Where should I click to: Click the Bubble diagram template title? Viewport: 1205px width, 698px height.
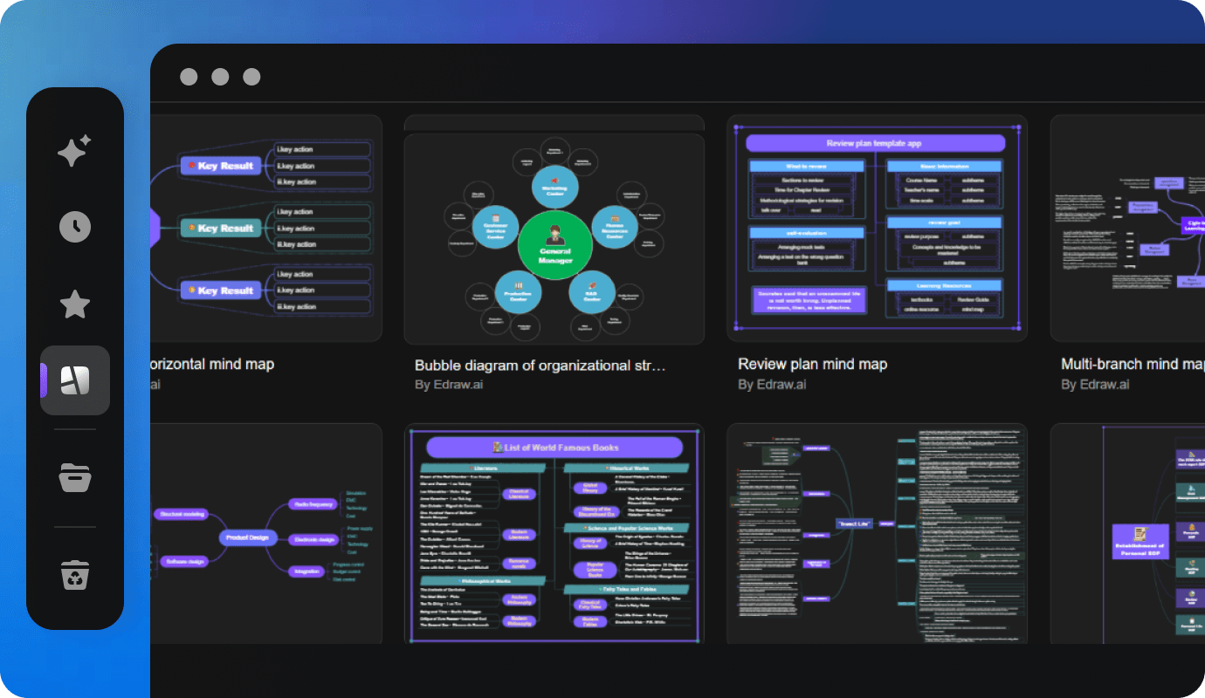(540, 365)
